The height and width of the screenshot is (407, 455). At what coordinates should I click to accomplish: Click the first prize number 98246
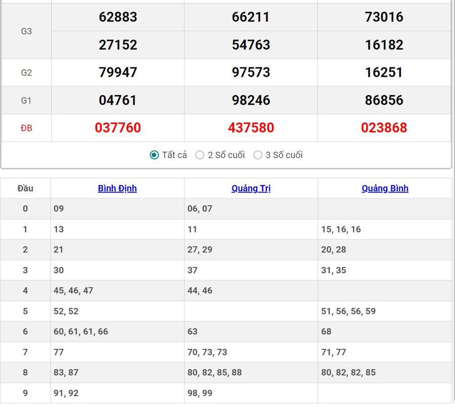click(x=251, y=100)
